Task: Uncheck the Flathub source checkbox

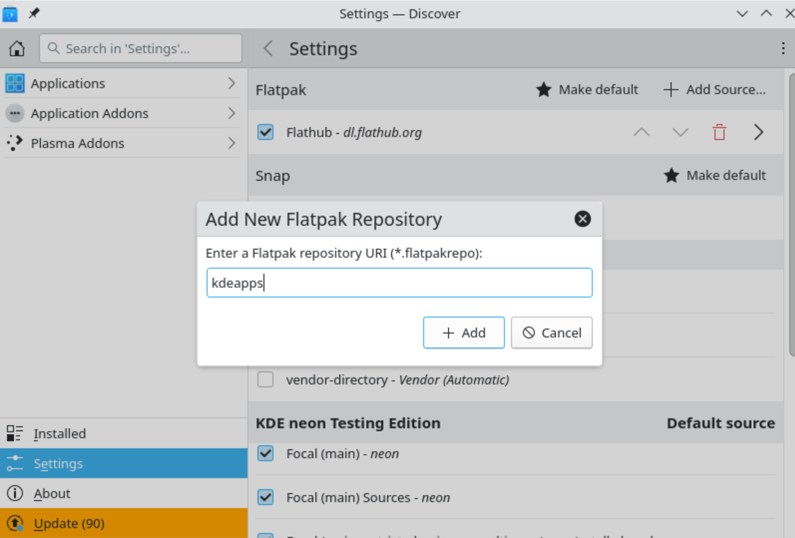Action: (x=265, y=132)
